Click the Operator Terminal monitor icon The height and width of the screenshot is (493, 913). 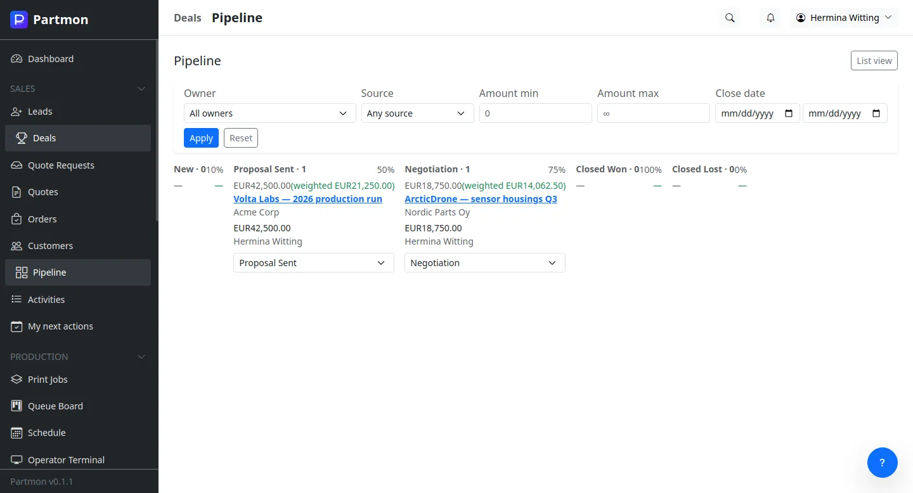tap(16, 460)
